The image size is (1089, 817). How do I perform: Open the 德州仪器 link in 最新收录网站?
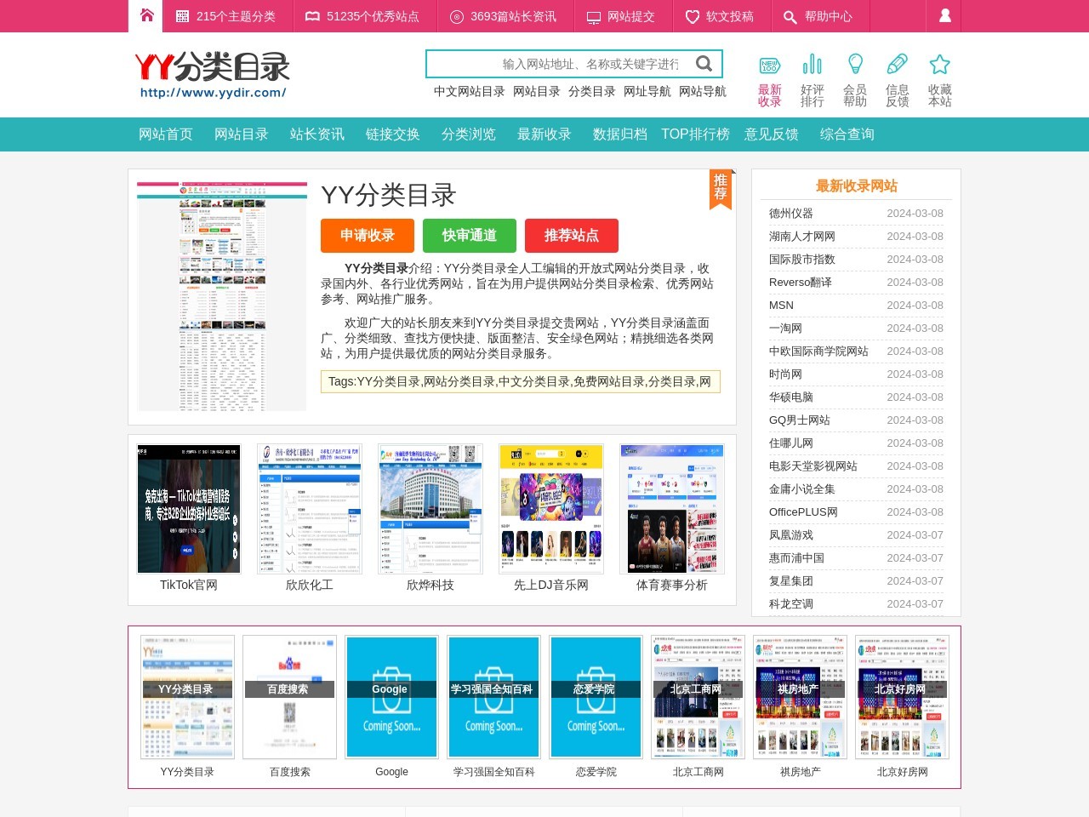(790, 213)
